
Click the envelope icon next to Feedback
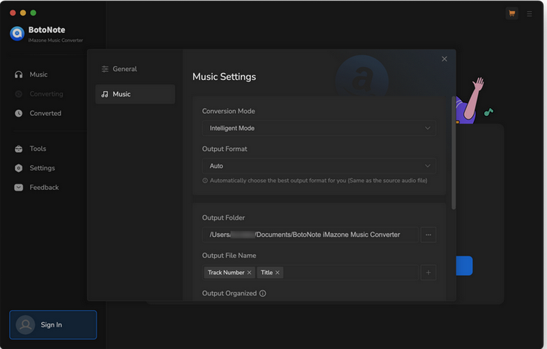(18, 187)
